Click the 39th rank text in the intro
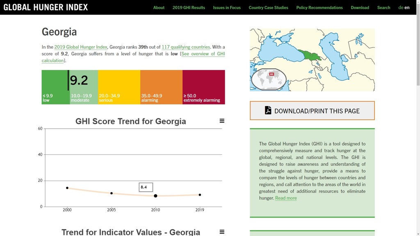The width and height of the screenshot is (420, 236). click(x=143, y=47)
